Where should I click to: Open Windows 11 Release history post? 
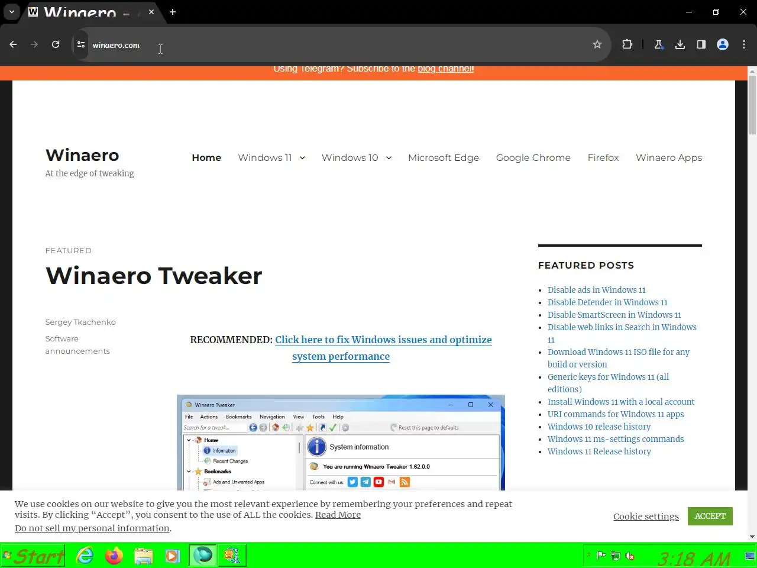(x=599, y=451)
